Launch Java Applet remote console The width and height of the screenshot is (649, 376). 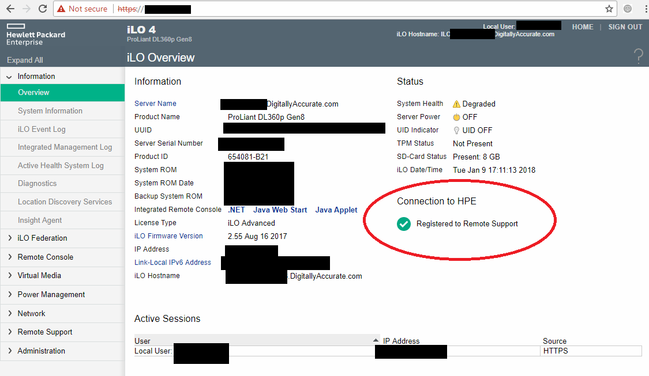[x=336, y=210]
